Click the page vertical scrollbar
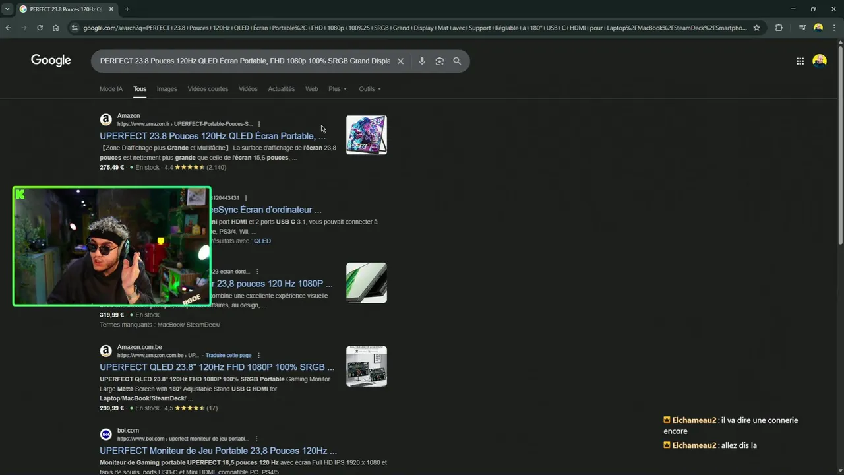 [840, 145]
